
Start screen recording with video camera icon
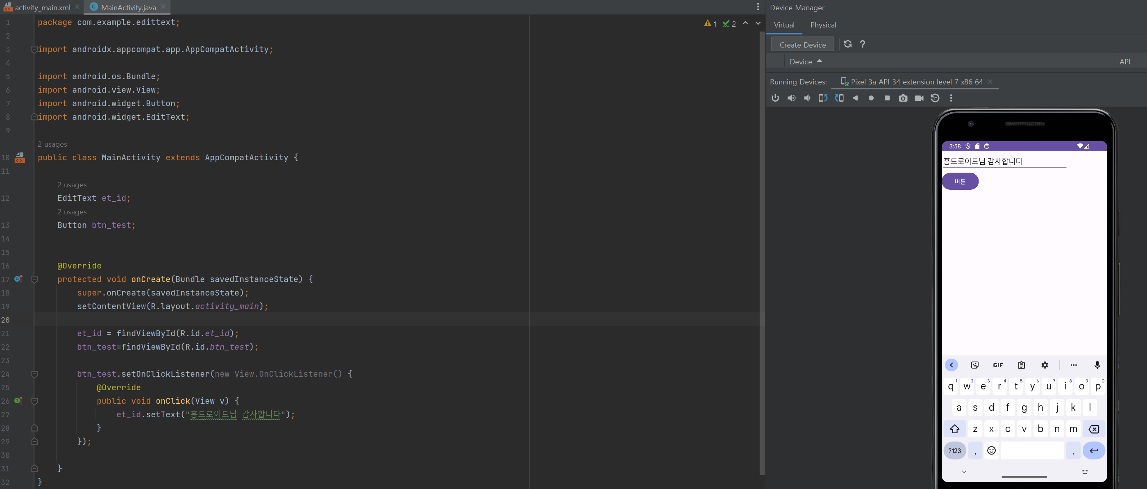[x=919, y=98]
